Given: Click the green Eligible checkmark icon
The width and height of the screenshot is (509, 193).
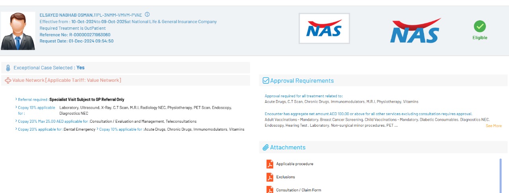Looking at the screenshot, I should (480, 27).
